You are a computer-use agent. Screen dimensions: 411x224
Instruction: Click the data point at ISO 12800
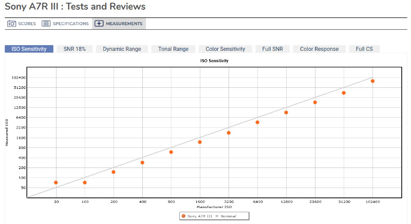[286, 113]
